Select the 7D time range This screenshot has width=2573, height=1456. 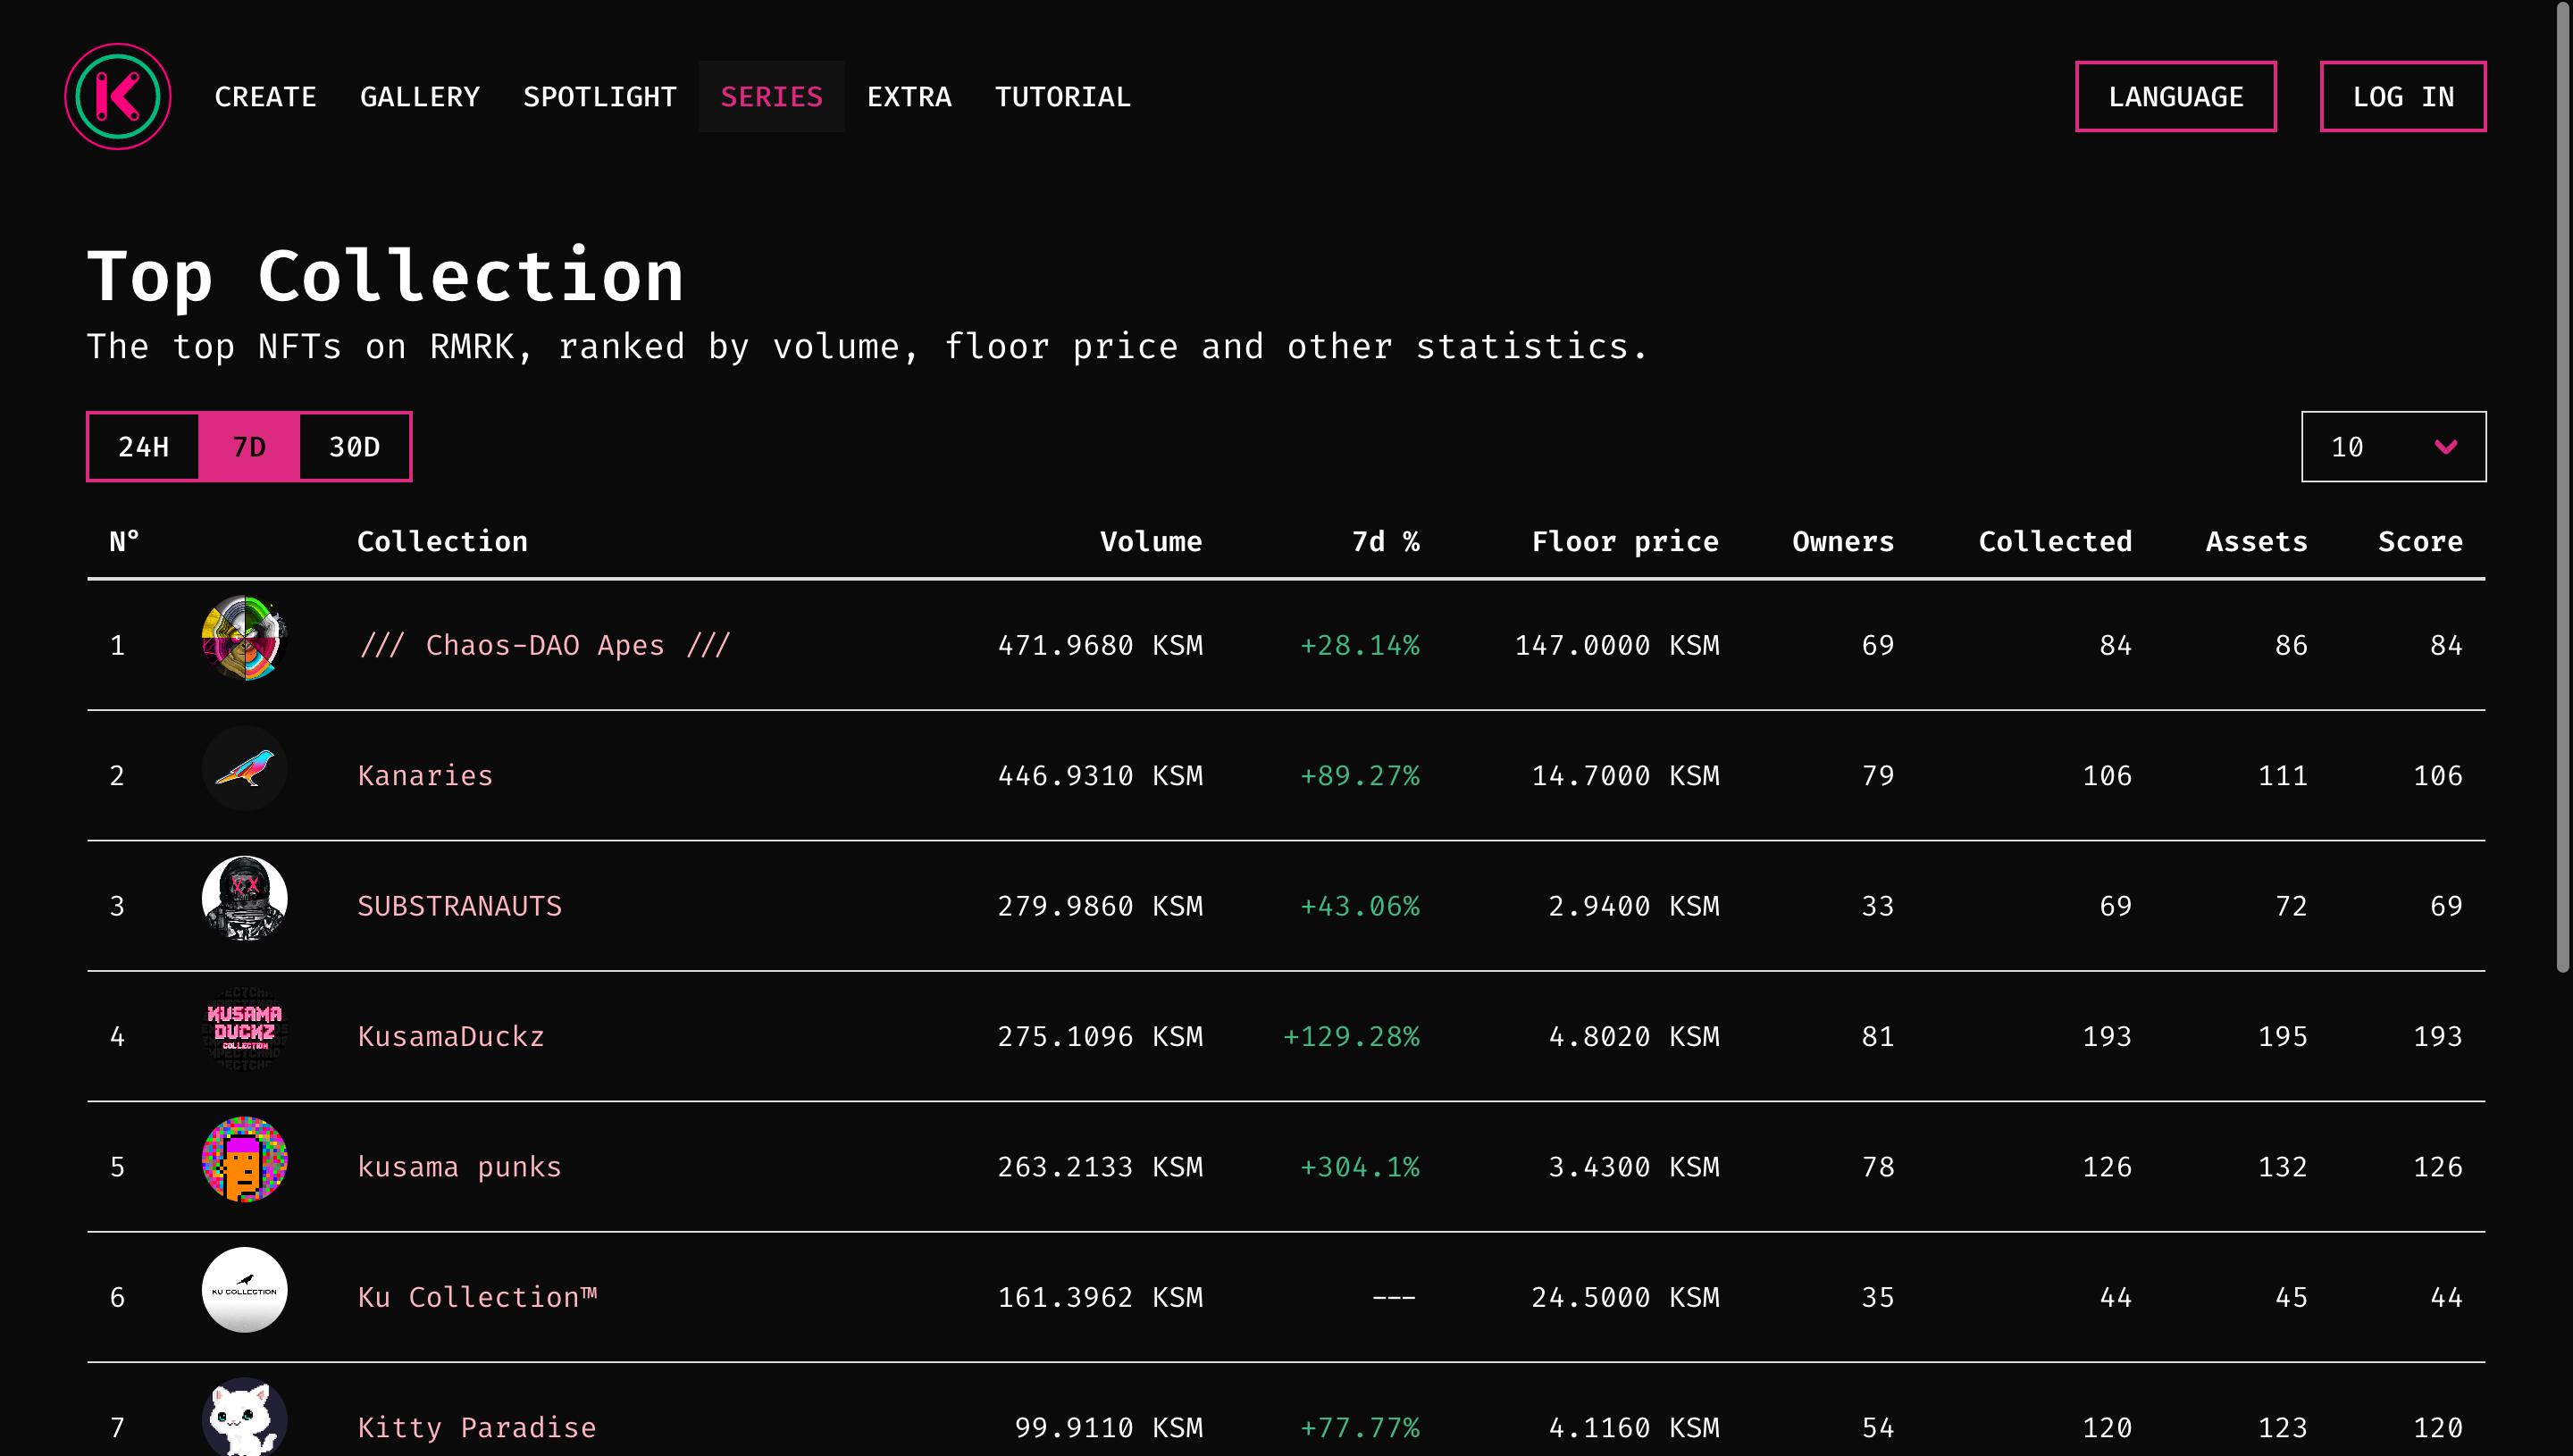point(249,447)
